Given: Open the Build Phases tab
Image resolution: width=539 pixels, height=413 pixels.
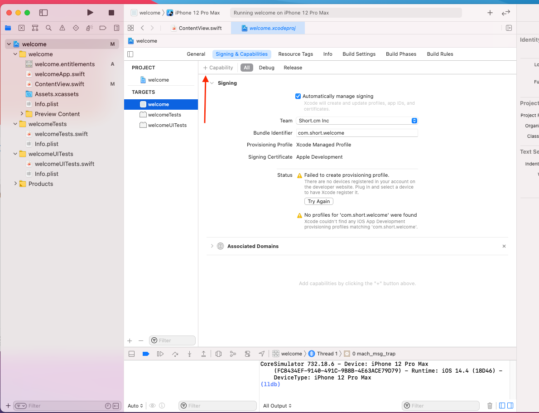Looking at the screenshot, I should click(x=401, y=54).
